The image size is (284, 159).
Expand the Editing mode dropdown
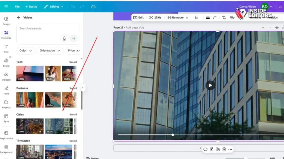pyautogui.click(x=54, y=7)
